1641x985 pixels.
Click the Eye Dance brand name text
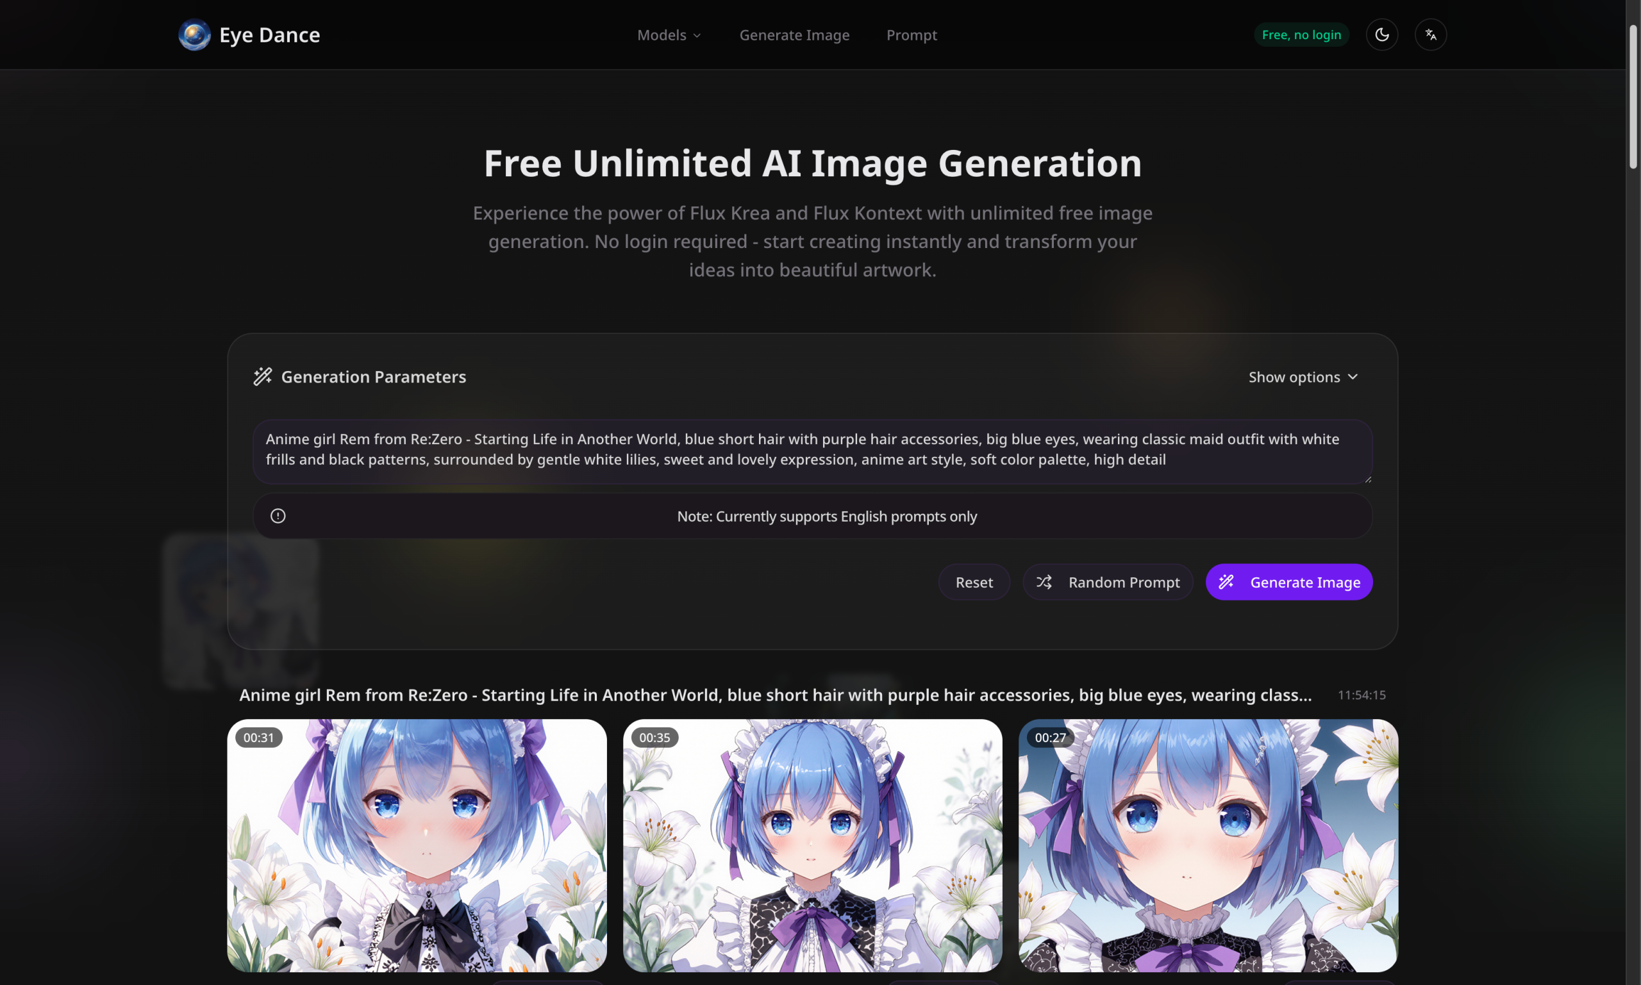269,35
